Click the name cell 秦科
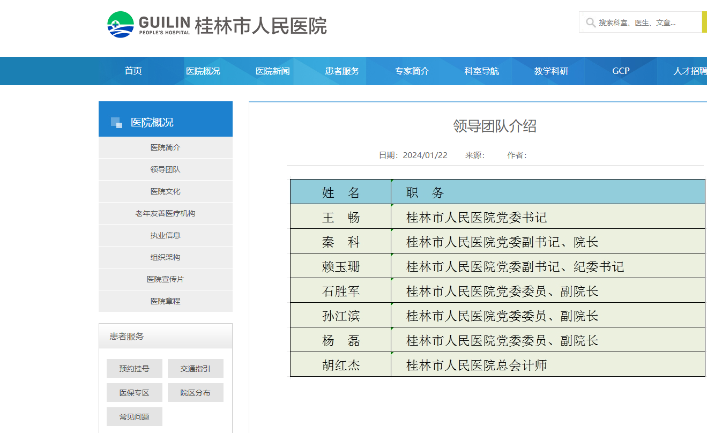707x433 pixels. (x=341, y=241)
